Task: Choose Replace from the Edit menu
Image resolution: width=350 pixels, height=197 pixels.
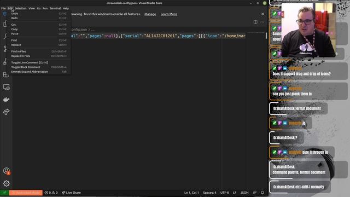Action: click(x=39, y=45)
